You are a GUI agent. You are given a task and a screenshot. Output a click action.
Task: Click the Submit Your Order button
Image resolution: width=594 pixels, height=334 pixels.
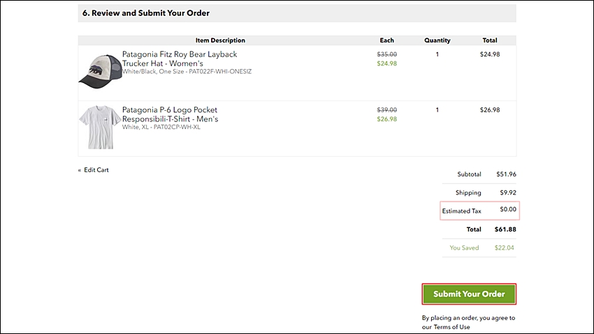(x=469, y=294)
